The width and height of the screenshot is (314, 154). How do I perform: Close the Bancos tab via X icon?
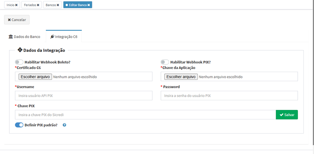(x=58, y=5)
